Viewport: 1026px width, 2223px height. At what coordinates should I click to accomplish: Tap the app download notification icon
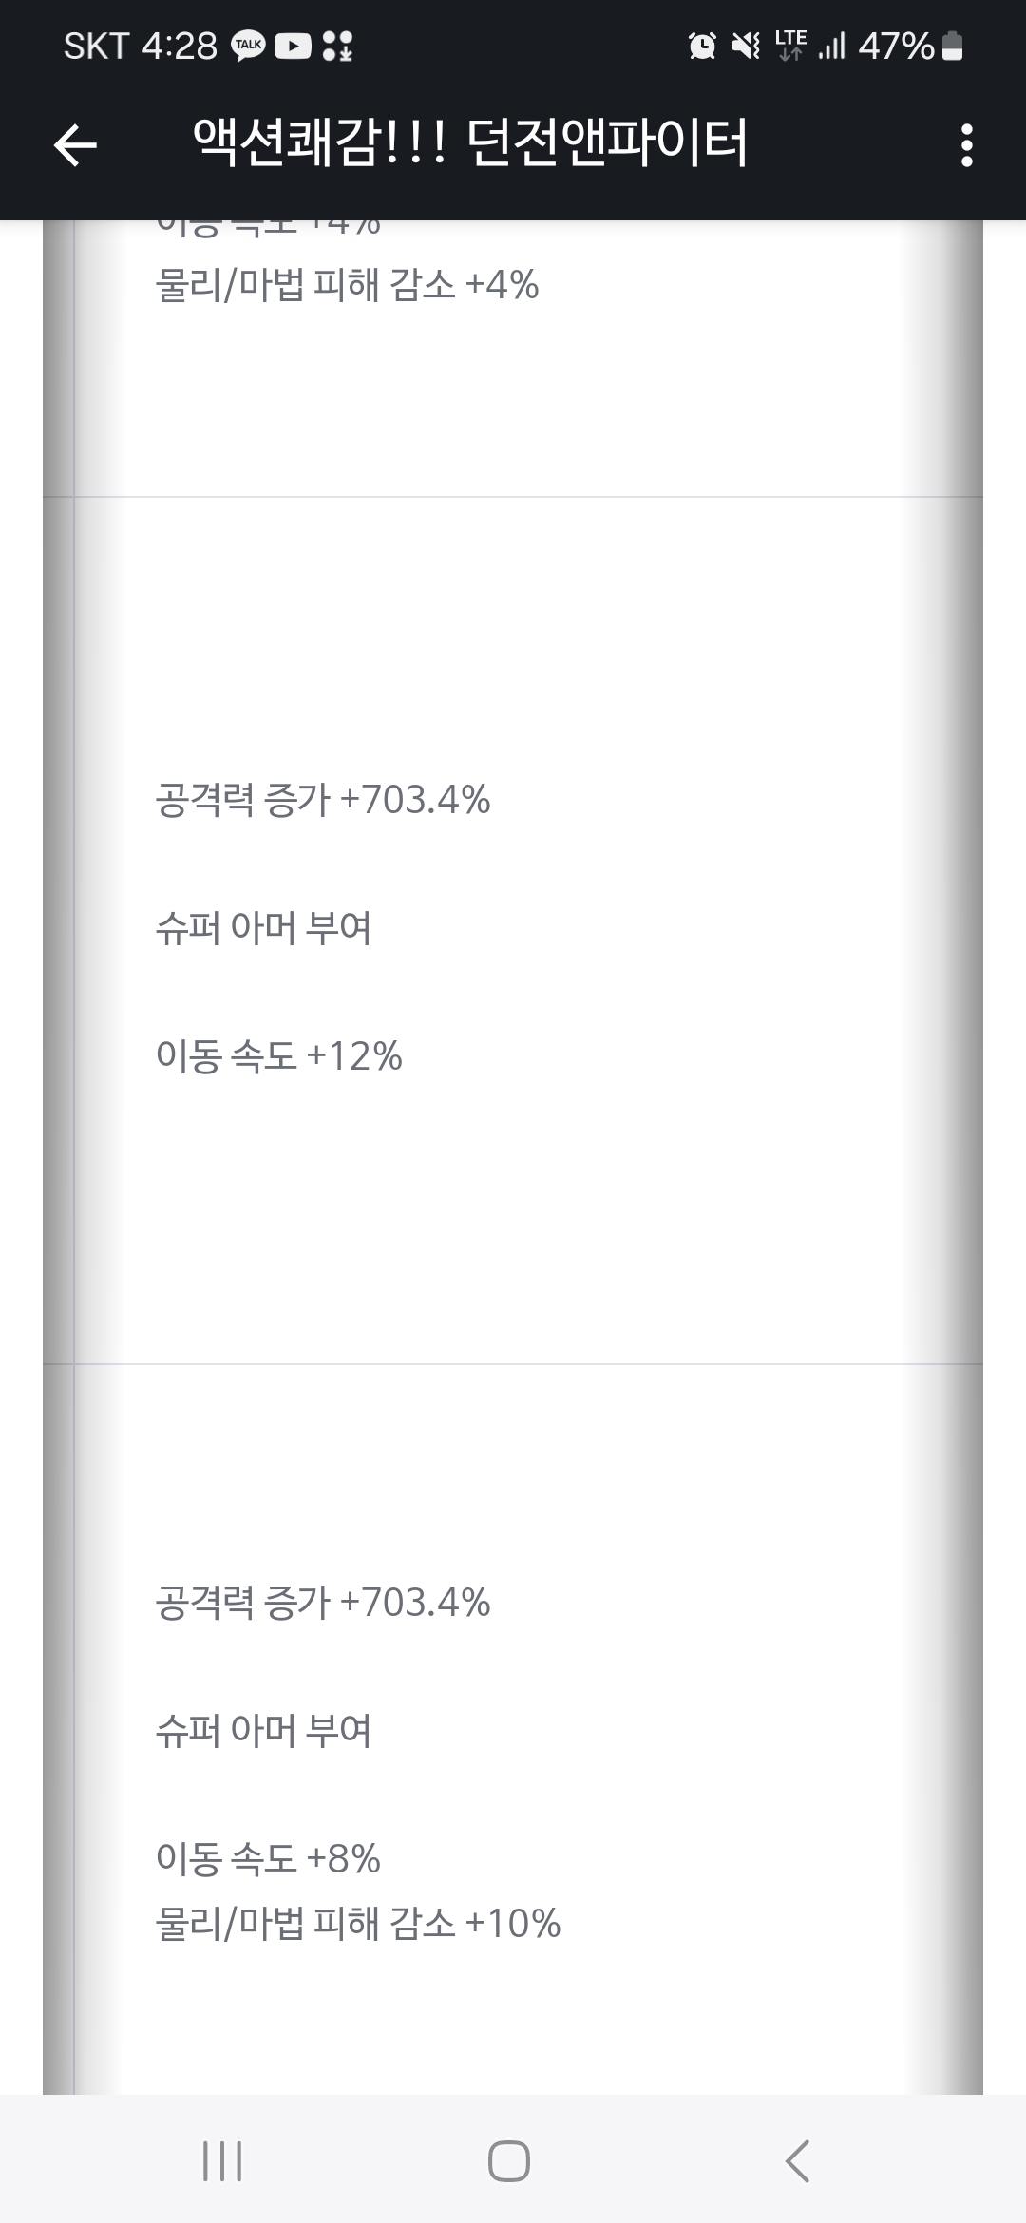pyautogui.click(x=337, y=46)
